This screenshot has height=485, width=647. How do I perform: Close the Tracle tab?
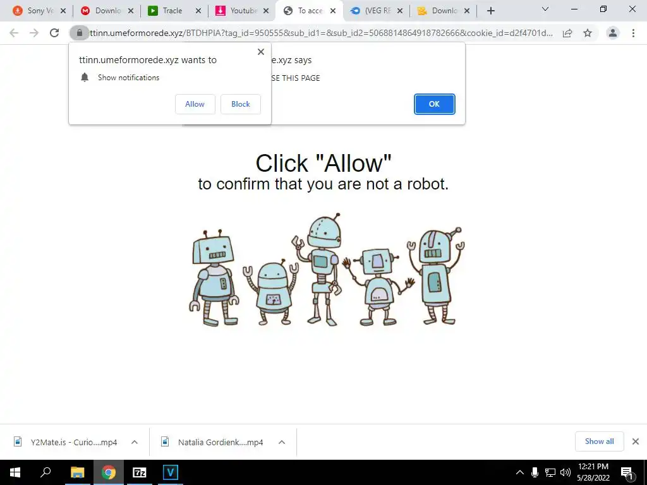[x=198, y=11]
